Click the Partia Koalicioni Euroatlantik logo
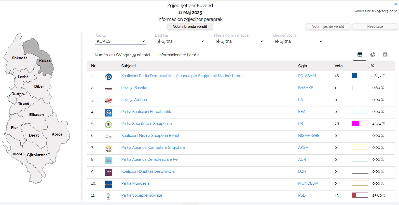 click(108, 113)
